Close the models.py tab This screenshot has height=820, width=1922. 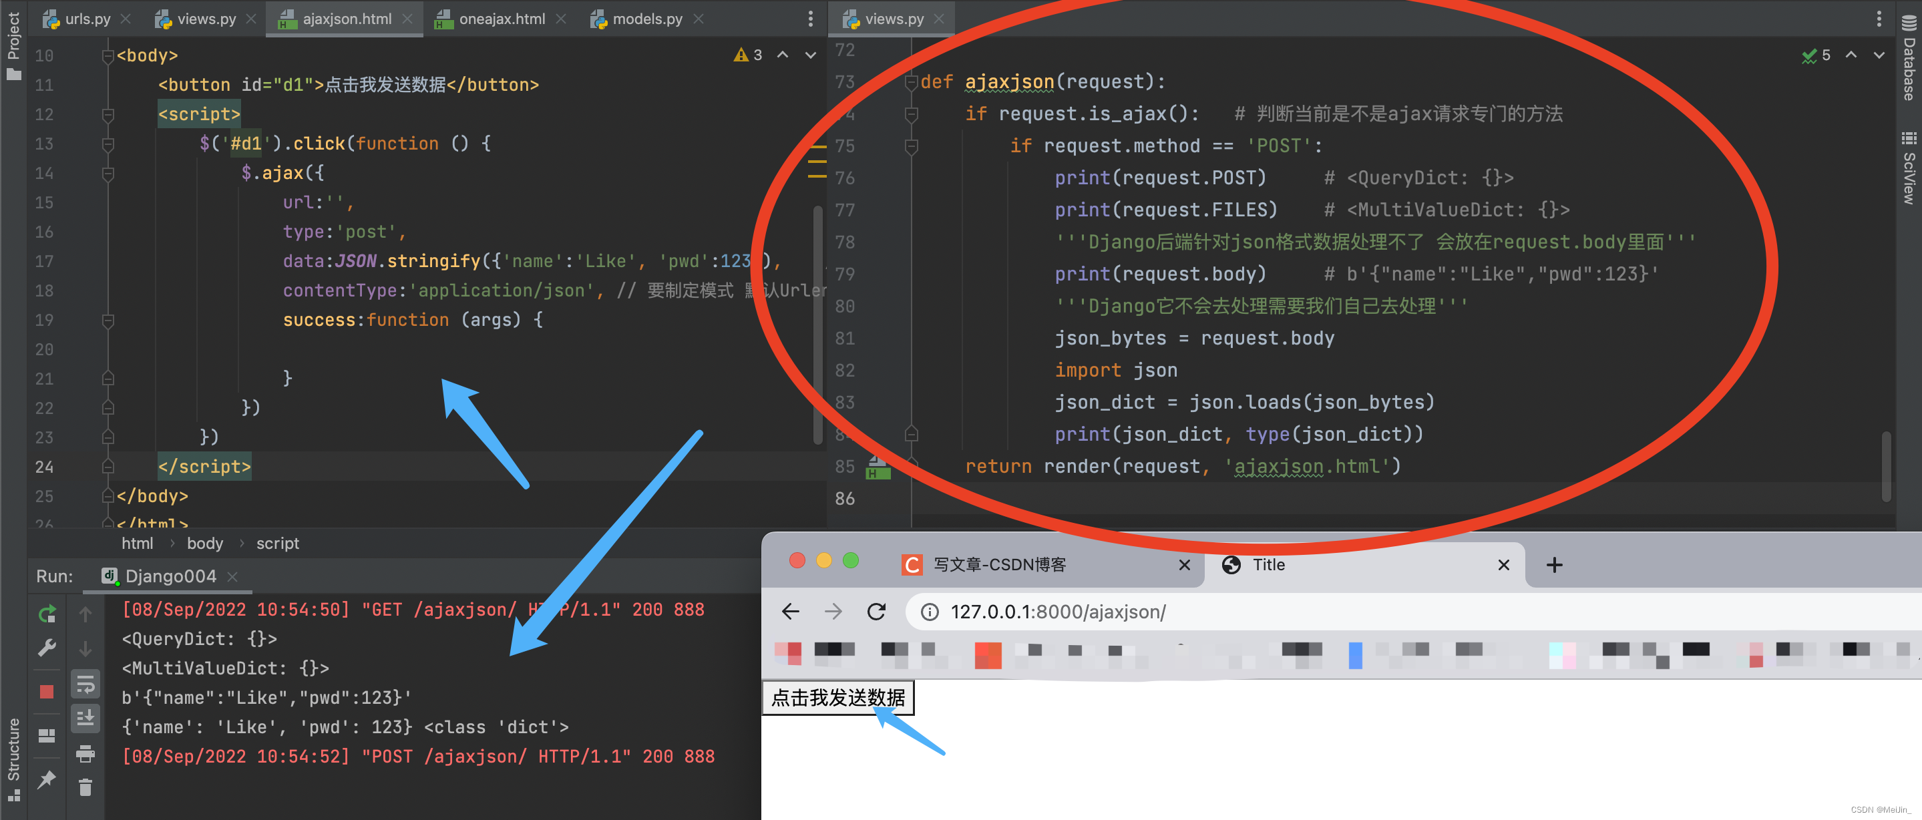pyautogui.click(x=699, y=19)
